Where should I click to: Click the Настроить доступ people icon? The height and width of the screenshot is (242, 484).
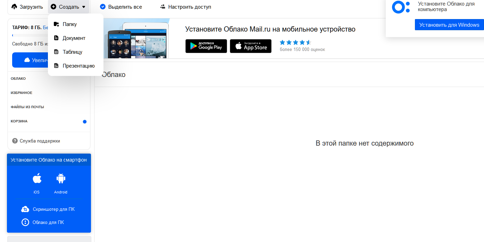(x=163, y=7)
